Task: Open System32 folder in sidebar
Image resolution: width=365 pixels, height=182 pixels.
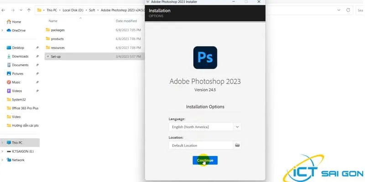Action: (x=16, y=100)
